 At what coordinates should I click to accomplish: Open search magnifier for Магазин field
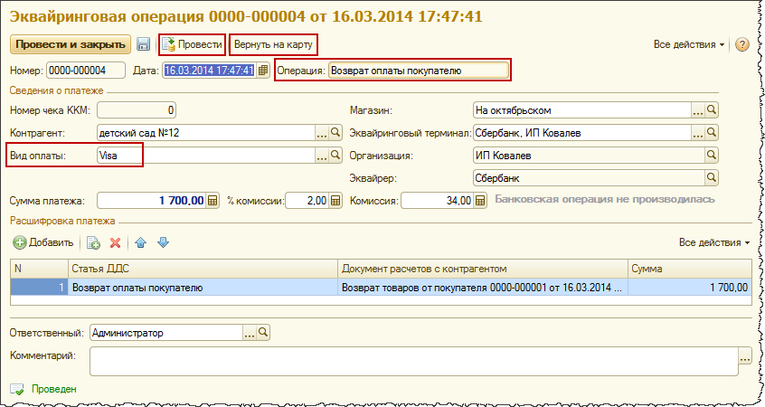click(x=712, y=110)
